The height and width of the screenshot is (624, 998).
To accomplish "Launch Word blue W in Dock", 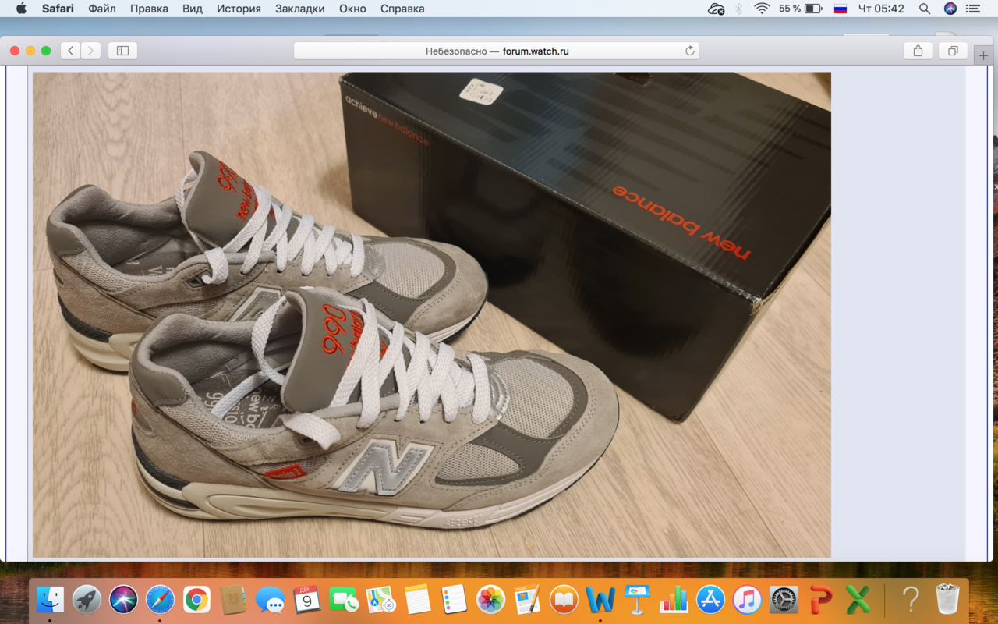I will 600,599.
